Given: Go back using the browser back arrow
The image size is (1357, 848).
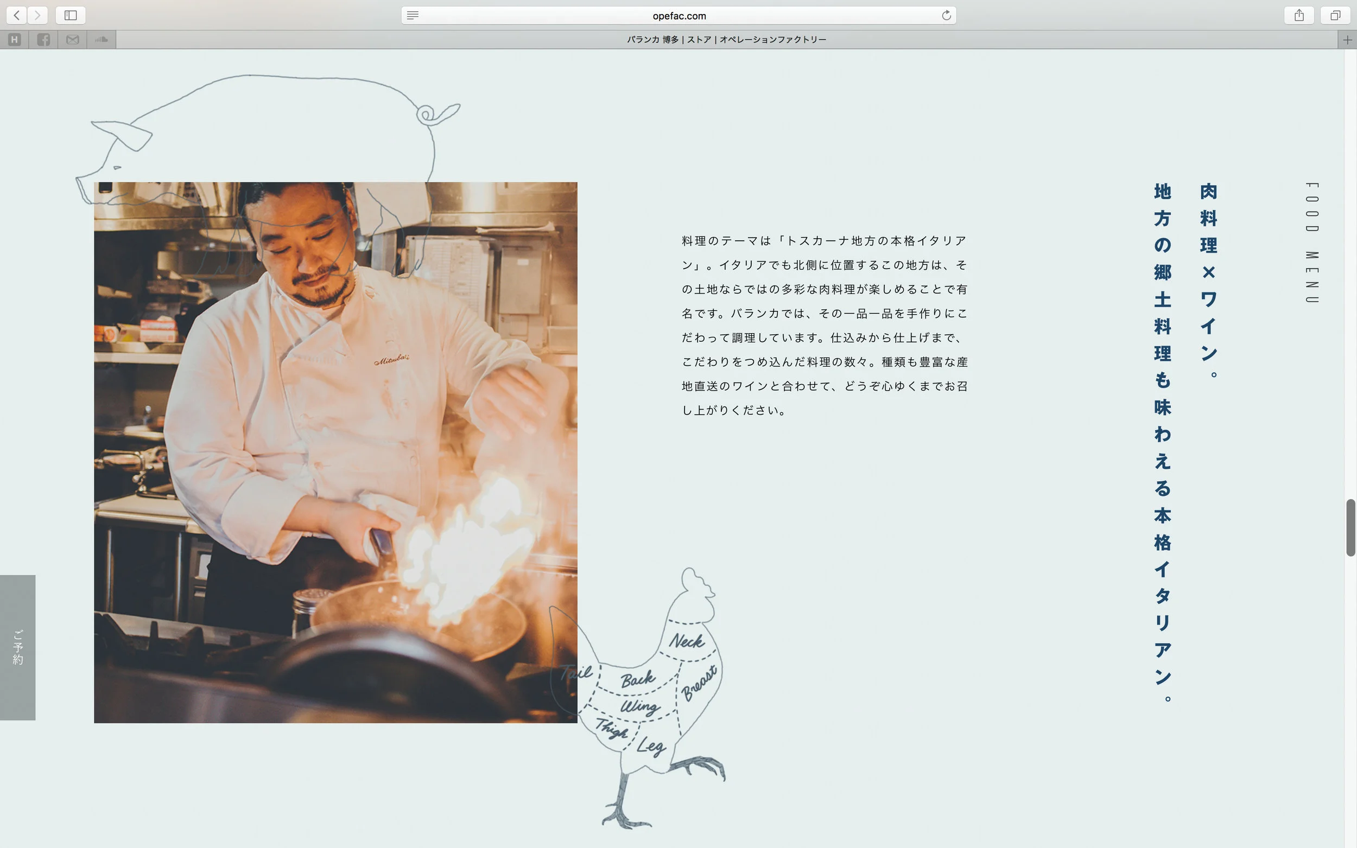Looking at the screenshot, I should tap(17, 15).
